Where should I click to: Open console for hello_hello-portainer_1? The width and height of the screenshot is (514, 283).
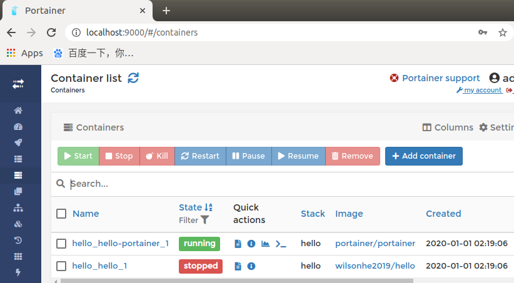tap(281, 244)
